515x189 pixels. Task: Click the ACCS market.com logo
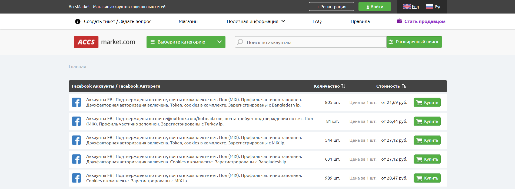click(x=104, y=42)
